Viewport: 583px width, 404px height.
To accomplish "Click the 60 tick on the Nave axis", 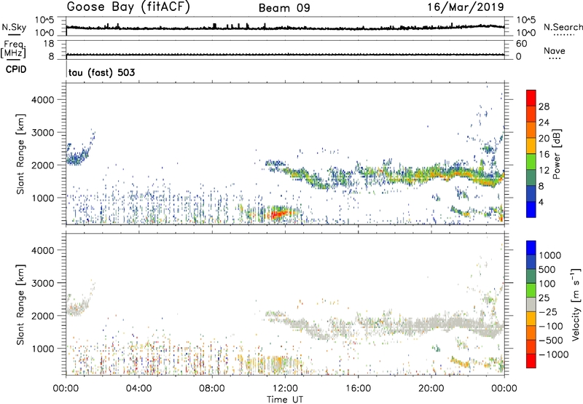I will click(x=521, y=44).
